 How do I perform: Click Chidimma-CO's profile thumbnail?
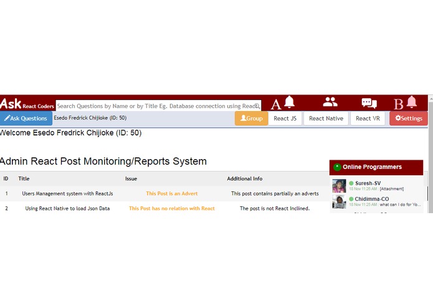click(339, 201)
